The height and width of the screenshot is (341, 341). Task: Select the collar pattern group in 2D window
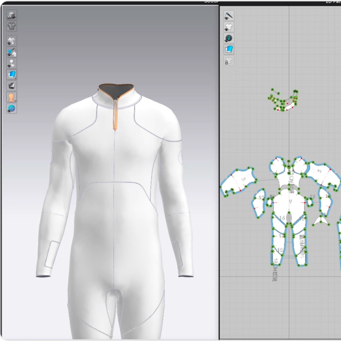click(283, 101)
